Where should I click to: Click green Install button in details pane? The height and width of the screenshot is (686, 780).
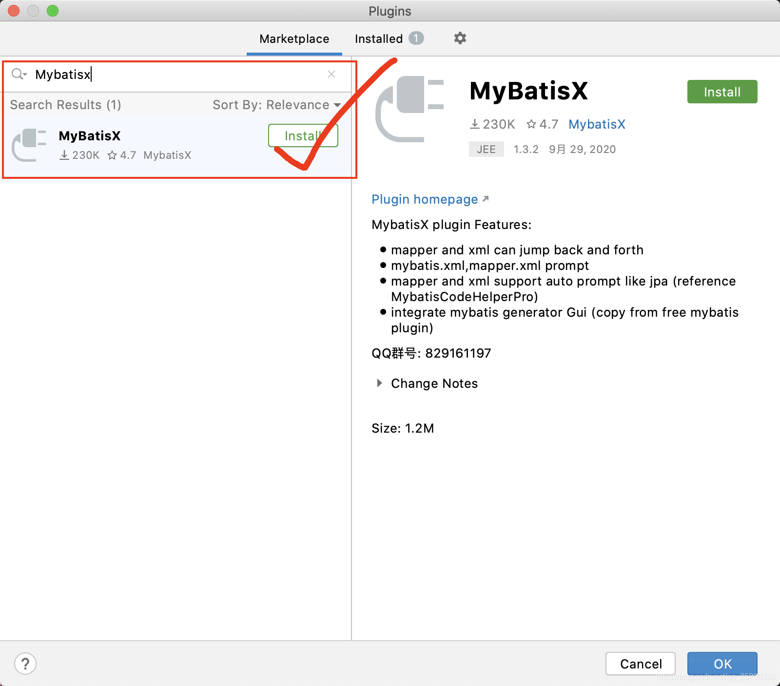click(722, 92)
